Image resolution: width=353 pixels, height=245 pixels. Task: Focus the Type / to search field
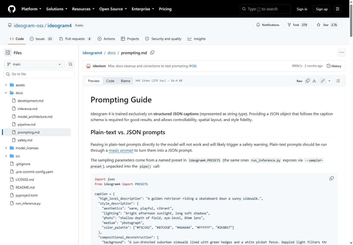tap(265, 9)
